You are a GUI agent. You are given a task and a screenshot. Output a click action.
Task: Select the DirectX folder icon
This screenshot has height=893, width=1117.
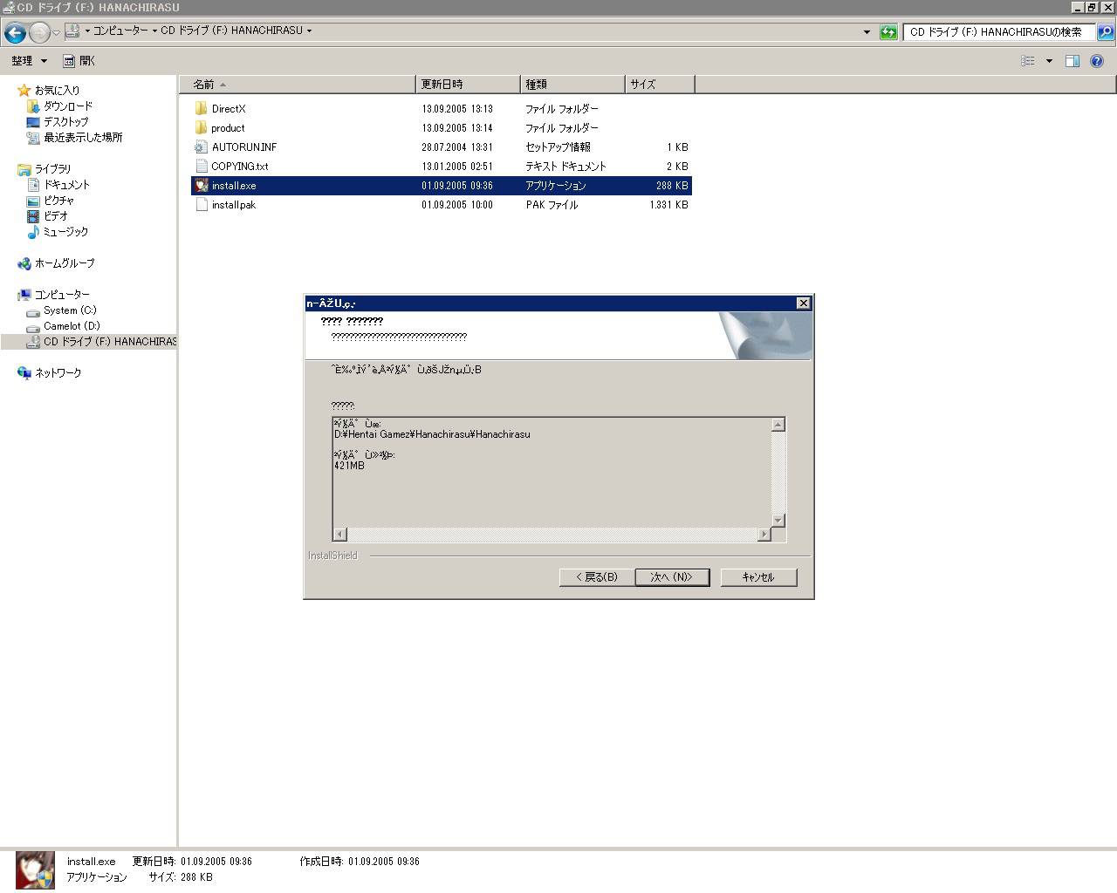click(202, 109)
